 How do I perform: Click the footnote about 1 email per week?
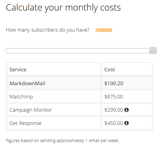[62, 141]
